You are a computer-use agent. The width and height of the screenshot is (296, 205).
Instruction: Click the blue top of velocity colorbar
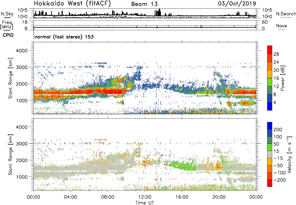pyautogui.click(x=270, y=126)
